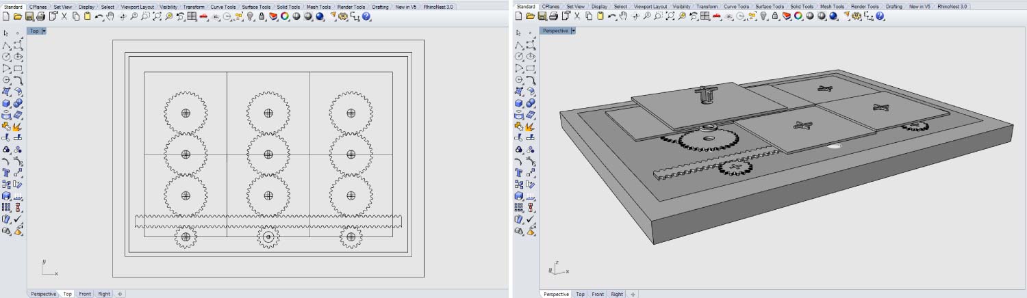Open gear Options icon in left Rhino window
Image resolution: width=1027 pixels, height=298 pixels.
343,16
